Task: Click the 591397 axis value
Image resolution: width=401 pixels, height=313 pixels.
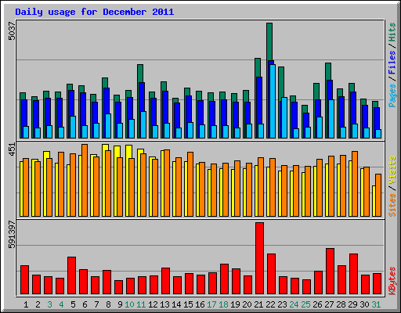Action: point(12,235)
